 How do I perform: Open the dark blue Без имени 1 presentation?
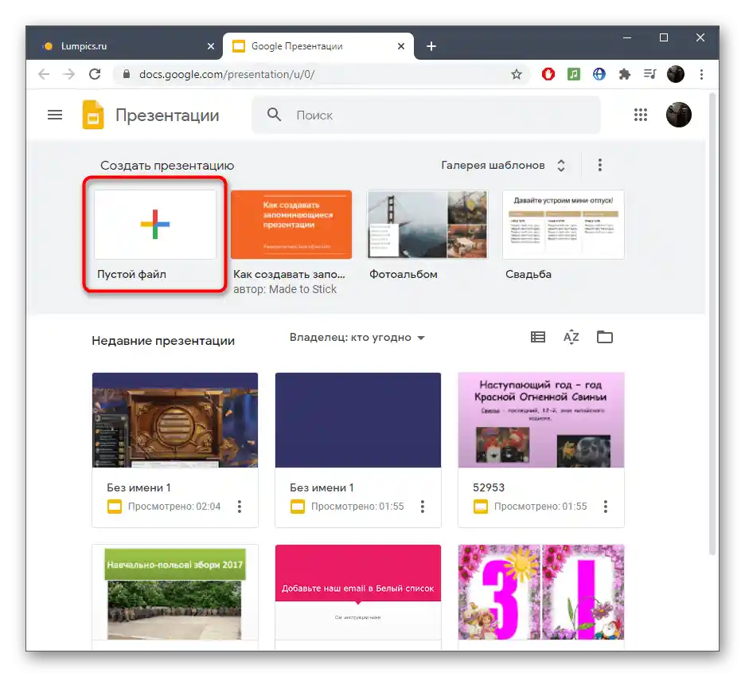point(357,420)
